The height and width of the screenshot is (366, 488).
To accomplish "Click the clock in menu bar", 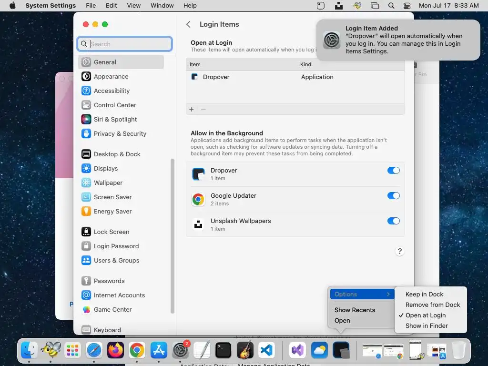I will [x=448, y=6].
